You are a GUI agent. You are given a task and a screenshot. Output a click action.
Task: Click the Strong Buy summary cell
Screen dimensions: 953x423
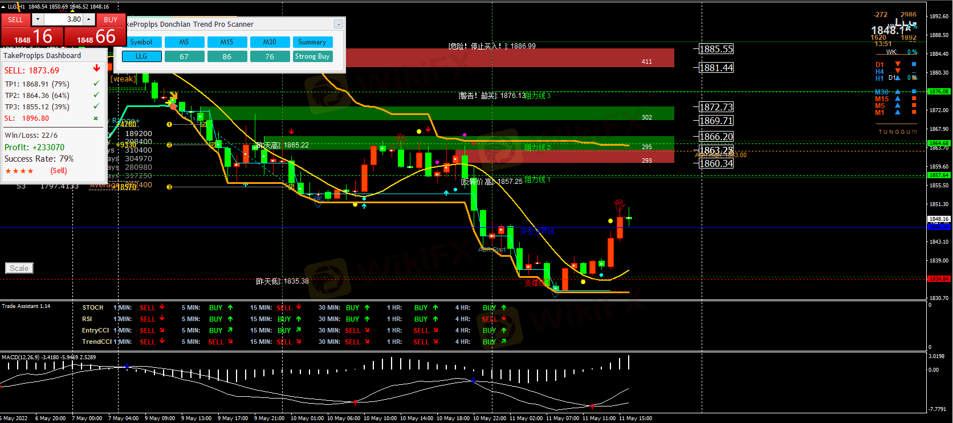tap(312, 56)
